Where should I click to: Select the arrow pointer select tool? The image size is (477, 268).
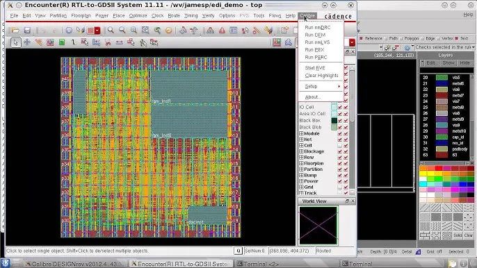pos(15,42)
